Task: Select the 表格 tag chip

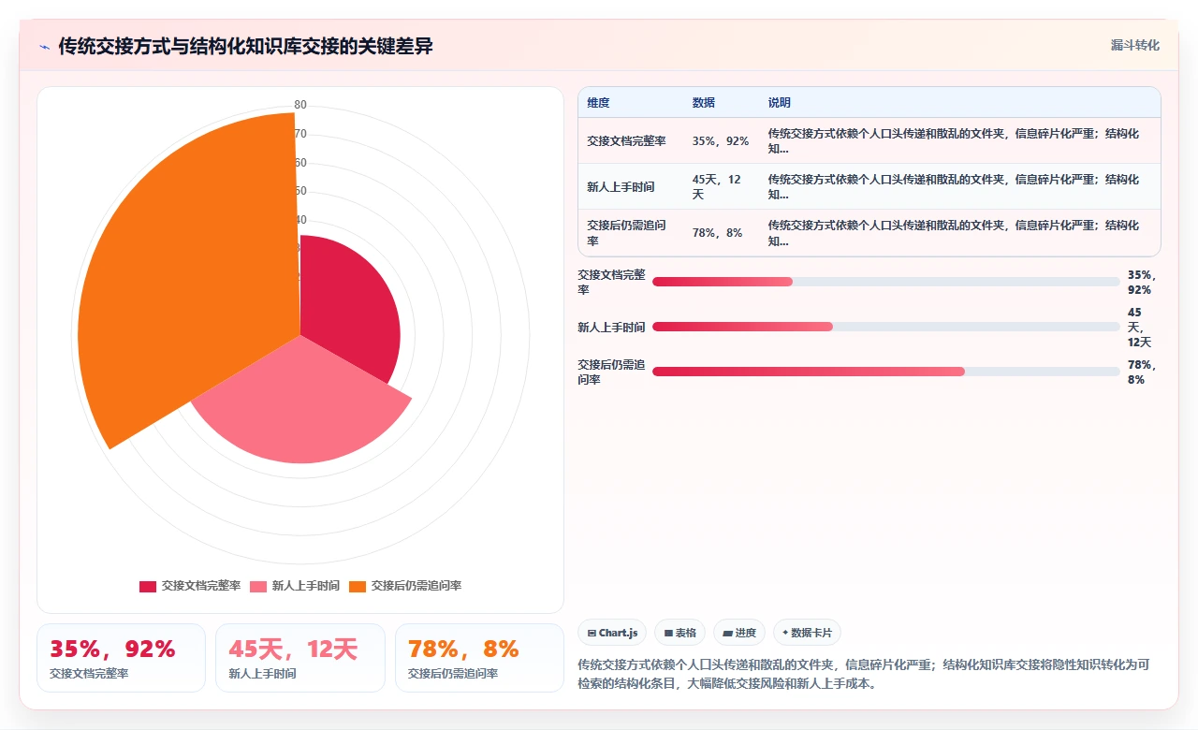Action: point(679,633)
